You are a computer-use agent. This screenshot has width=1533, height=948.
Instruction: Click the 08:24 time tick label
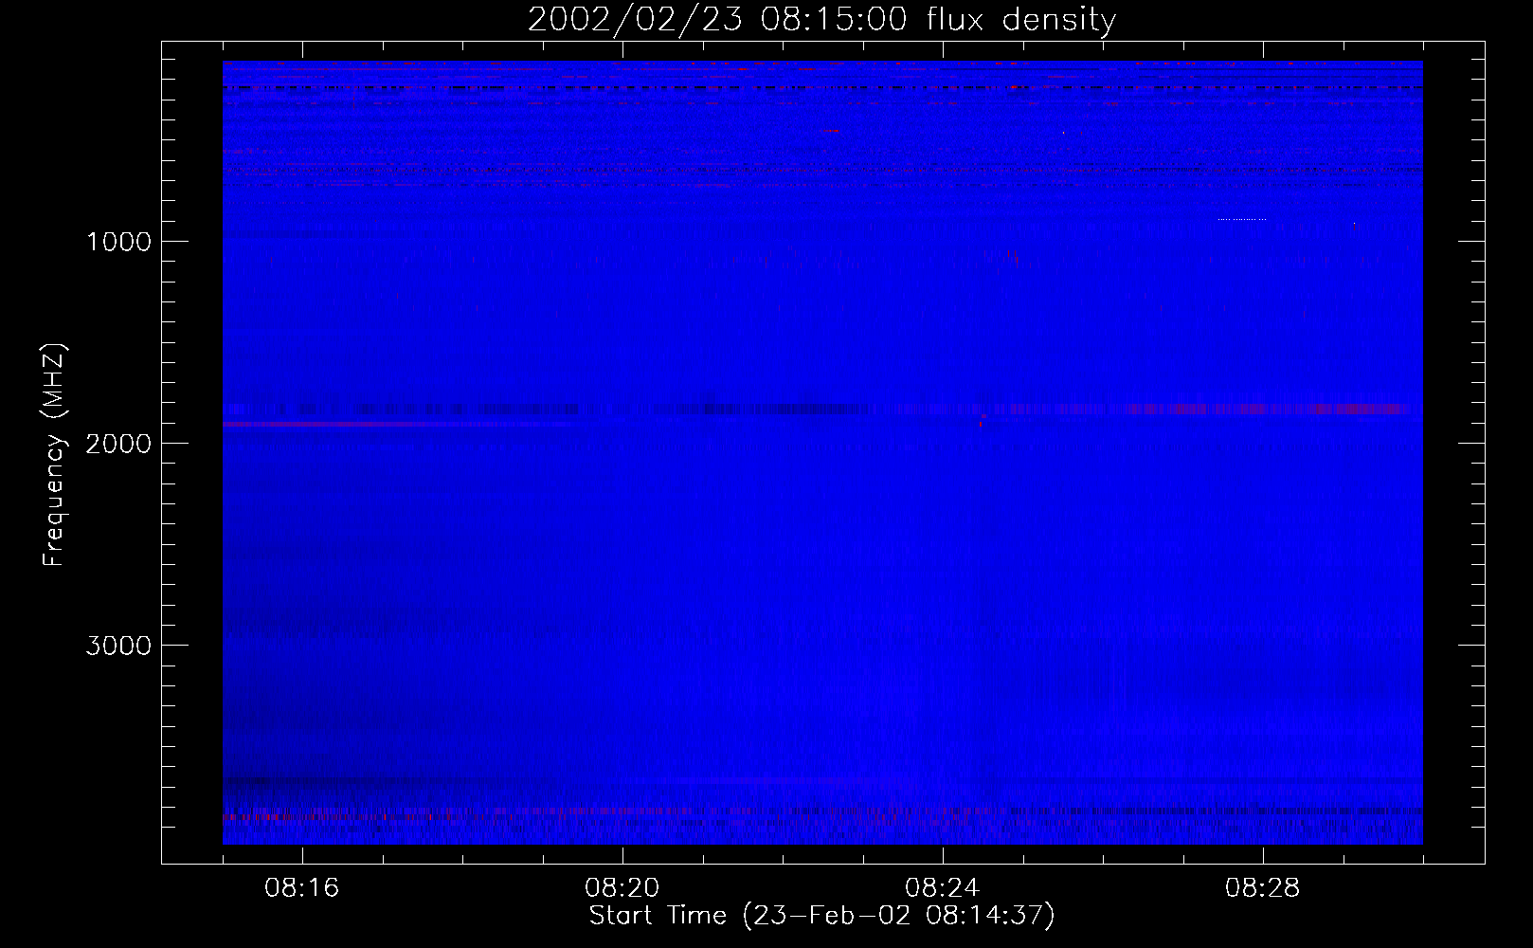[943, 888]
